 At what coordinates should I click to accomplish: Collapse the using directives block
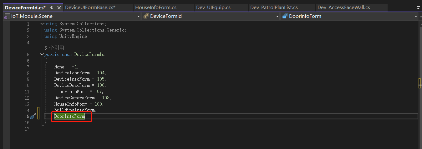point(42,24)
